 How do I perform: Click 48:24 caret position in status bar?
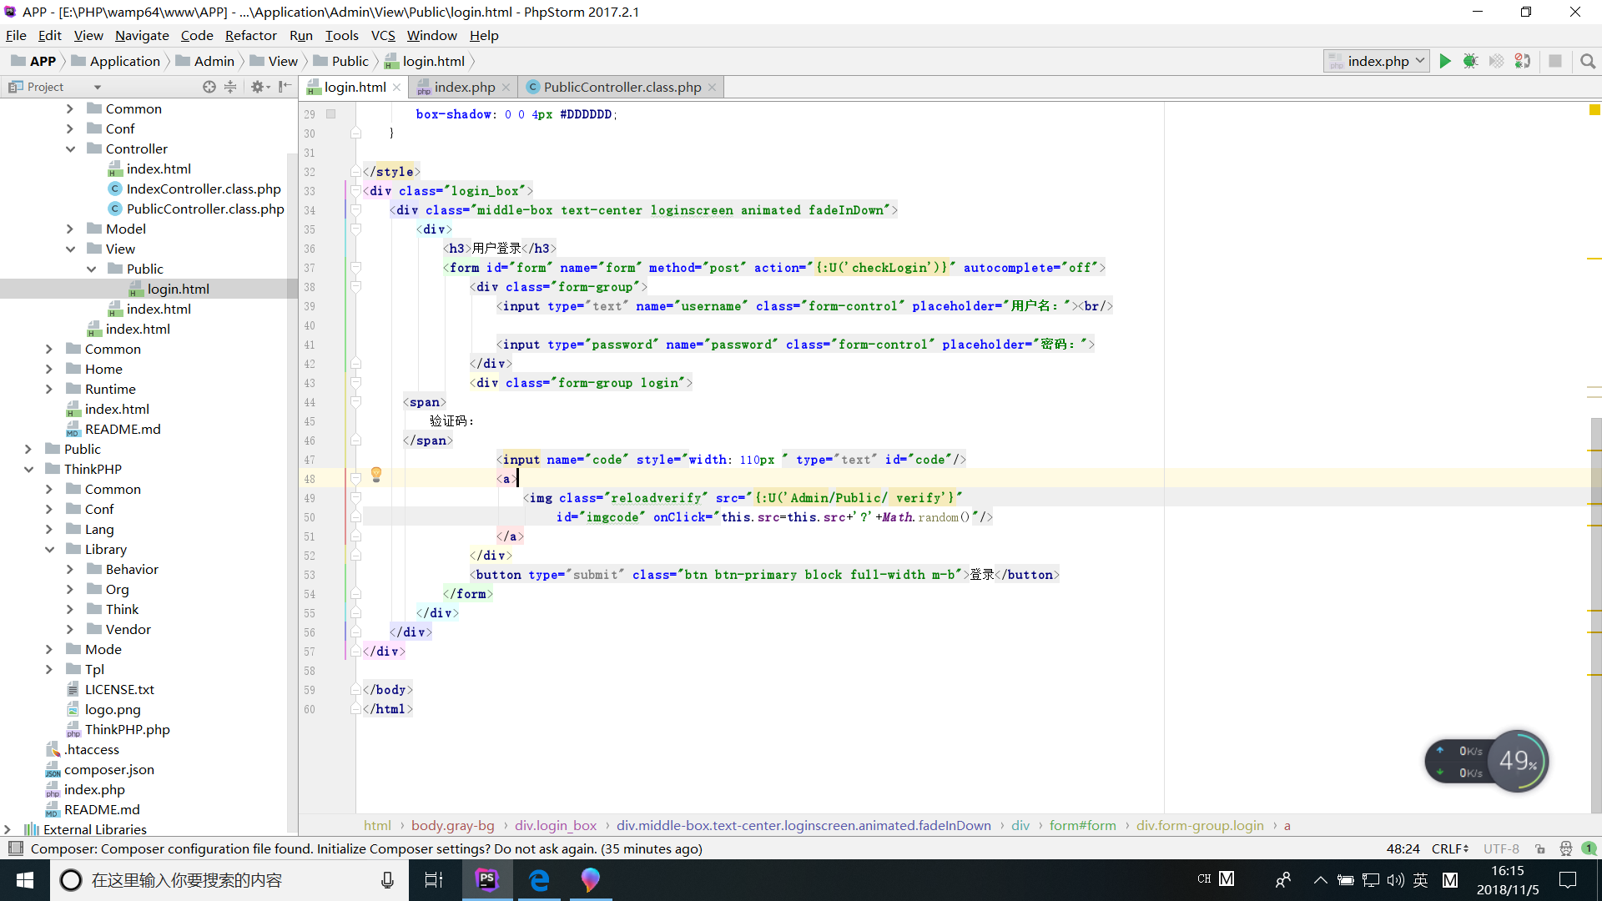click(x=1403, y=848)
